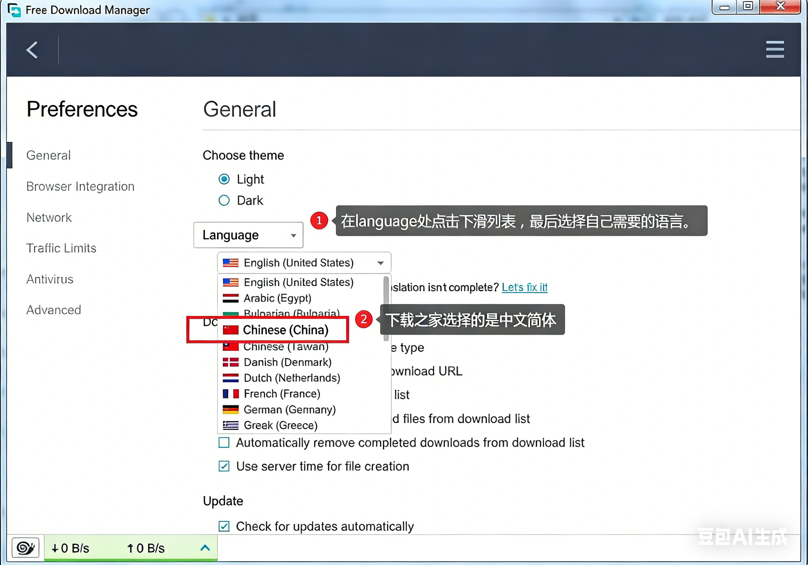Toggle snail mode icon in status bar
The height and width of the screenshot is (565, 808).
pos(25,548)
